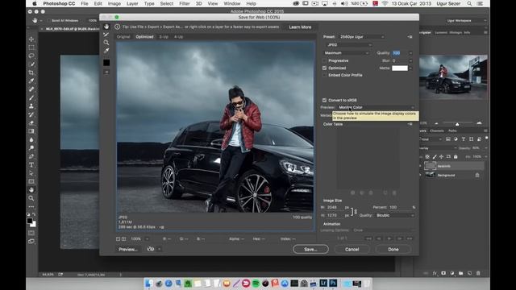This screenshot has width=516, height=290.
Task: Click the black eyedropper color swatch
Action: [x=106, y=63]
